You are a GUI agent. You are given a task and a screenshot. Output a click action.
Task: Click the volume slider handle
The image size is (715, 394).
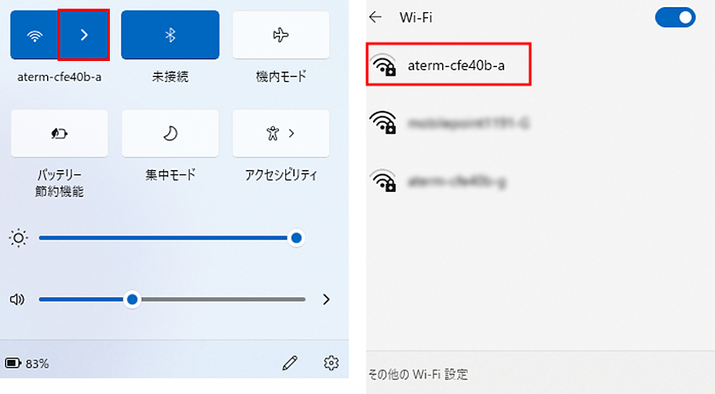point(133,300)
